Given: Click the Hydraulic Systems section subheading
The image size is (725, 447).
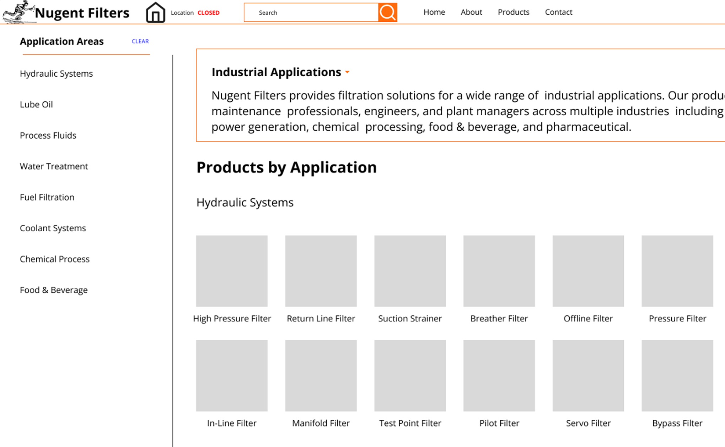Looking at the screenshot, I should (245, 202).
